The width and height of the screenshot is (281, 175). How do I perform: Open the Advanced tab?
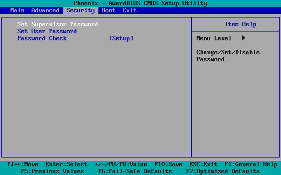click(x=45, y=10)
